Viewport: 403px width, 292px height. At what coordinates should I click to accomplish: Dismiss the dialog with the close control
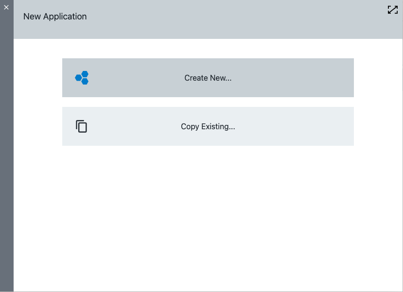(x=6, y=7)
